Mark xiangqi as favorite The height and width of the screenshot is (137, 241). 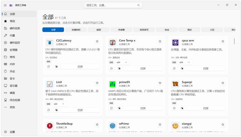(x=223, y=124)
